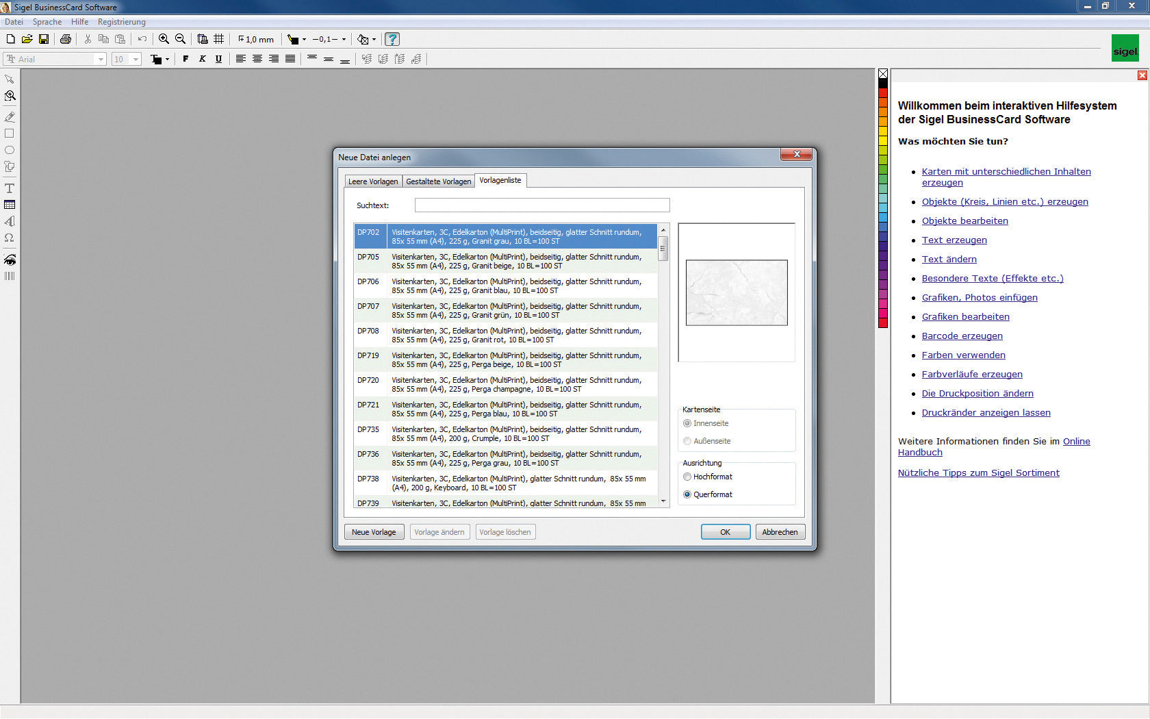1150x719 pixels.
Task: Open the font color dropdown arrow
Action: coord(166,59)
